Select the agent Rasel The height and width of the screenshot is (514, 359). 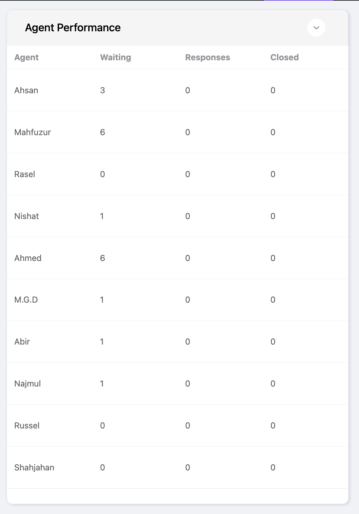click(25, 174)
